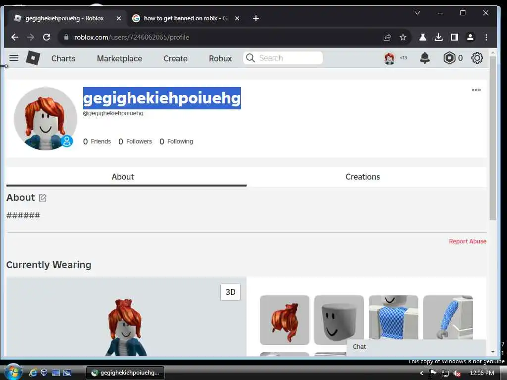The height and width of the screenshot is (380, 507).
Task: Click the address bar URL
Action: [132, 37]
